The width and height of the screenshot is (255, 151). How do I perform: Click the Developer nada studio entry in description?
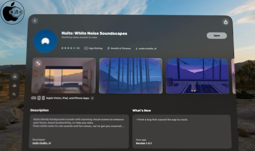click(x=41, y=141)
